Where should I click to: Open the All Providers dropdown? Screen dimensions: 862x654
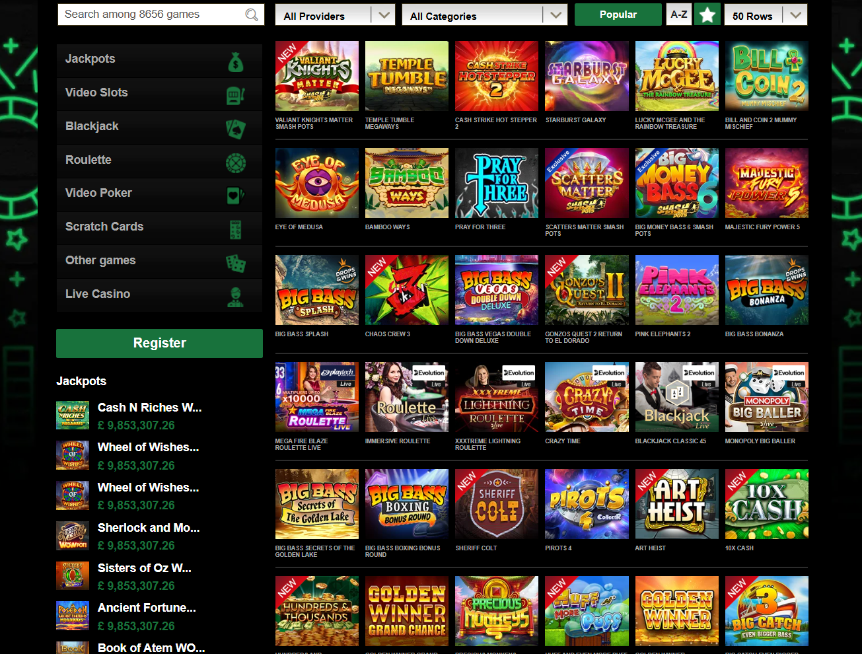pyautogui.click(x=335, y=15)
